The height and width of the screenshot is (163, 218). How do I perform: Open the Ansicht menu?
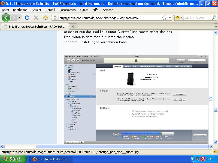[37, 10]
